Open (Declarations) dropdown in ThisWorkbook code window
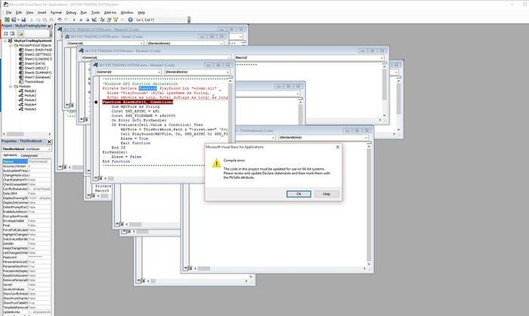This screenshot has width=529, height=316. coord(366,138)
